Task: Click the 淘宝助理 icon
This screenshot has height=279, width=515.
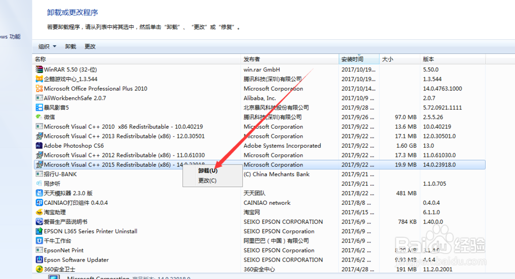Action: tap(39, 212)
